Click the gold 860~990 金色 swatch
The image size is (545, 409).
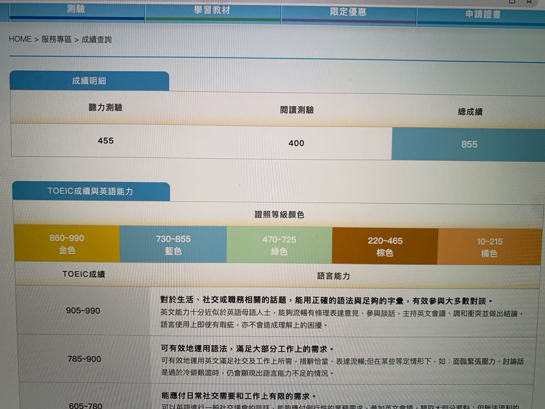pyautogui.click(x=67, y=244)
